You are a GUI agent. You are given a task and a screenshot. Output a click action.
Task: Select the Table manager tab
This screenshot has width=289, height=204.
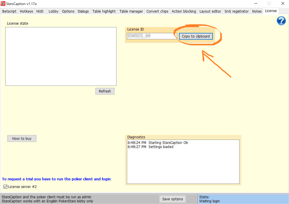click(131, 11)
